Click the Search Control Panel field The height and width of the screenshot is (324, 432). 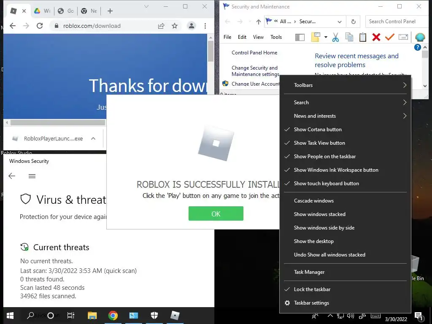point(397,22)
